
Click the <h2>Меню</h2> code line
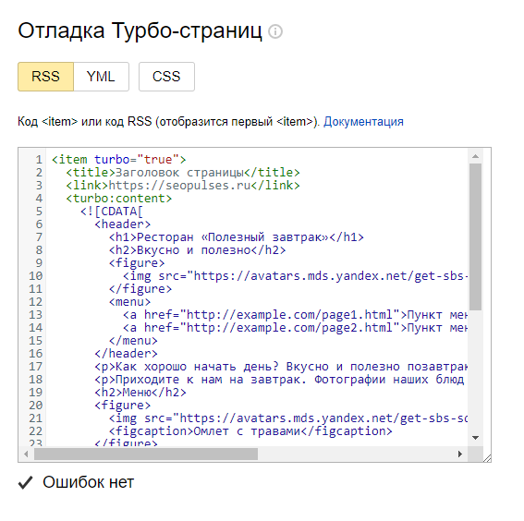(140, 392)
